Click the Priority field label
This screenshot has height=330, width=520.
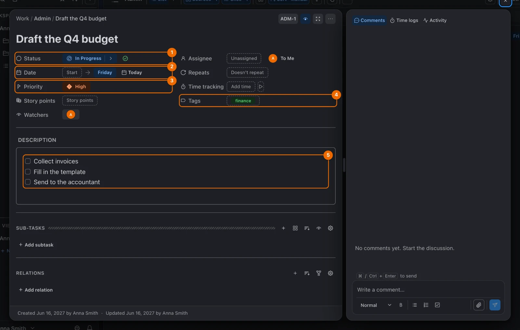point(33,87)
